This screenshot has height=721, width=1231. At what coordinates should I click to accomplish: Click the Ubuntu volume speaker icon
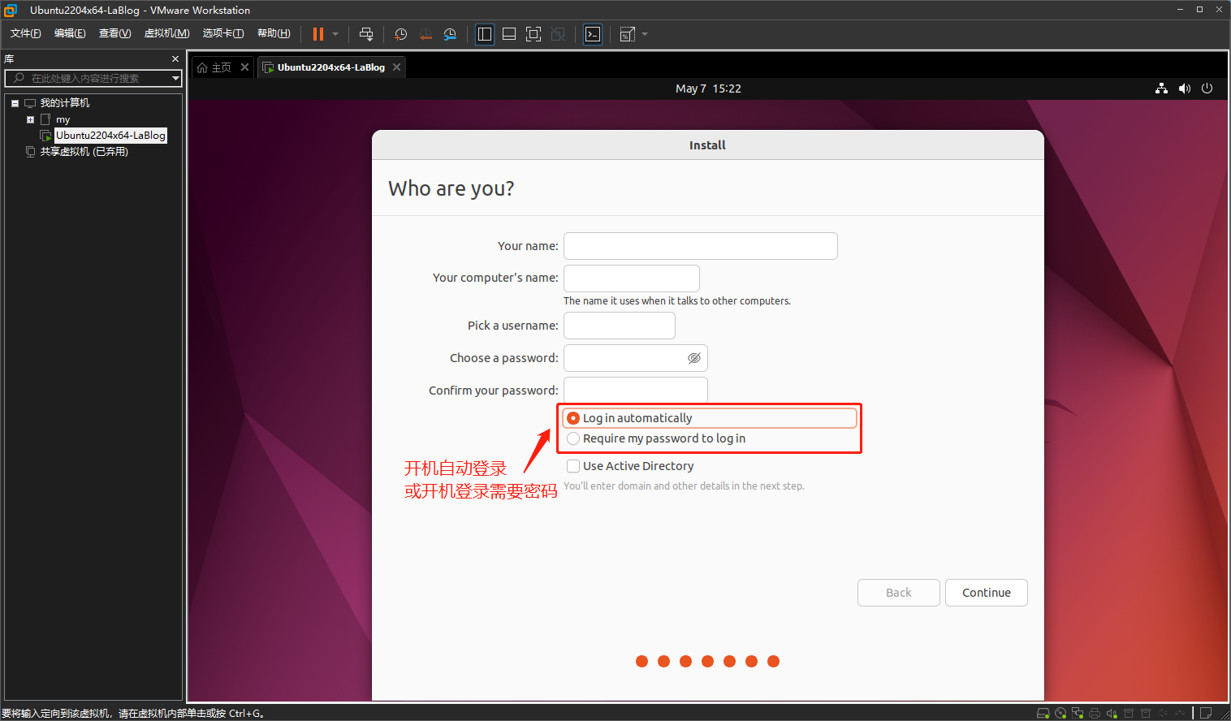pyautogui.click(x=1185, y=89)
